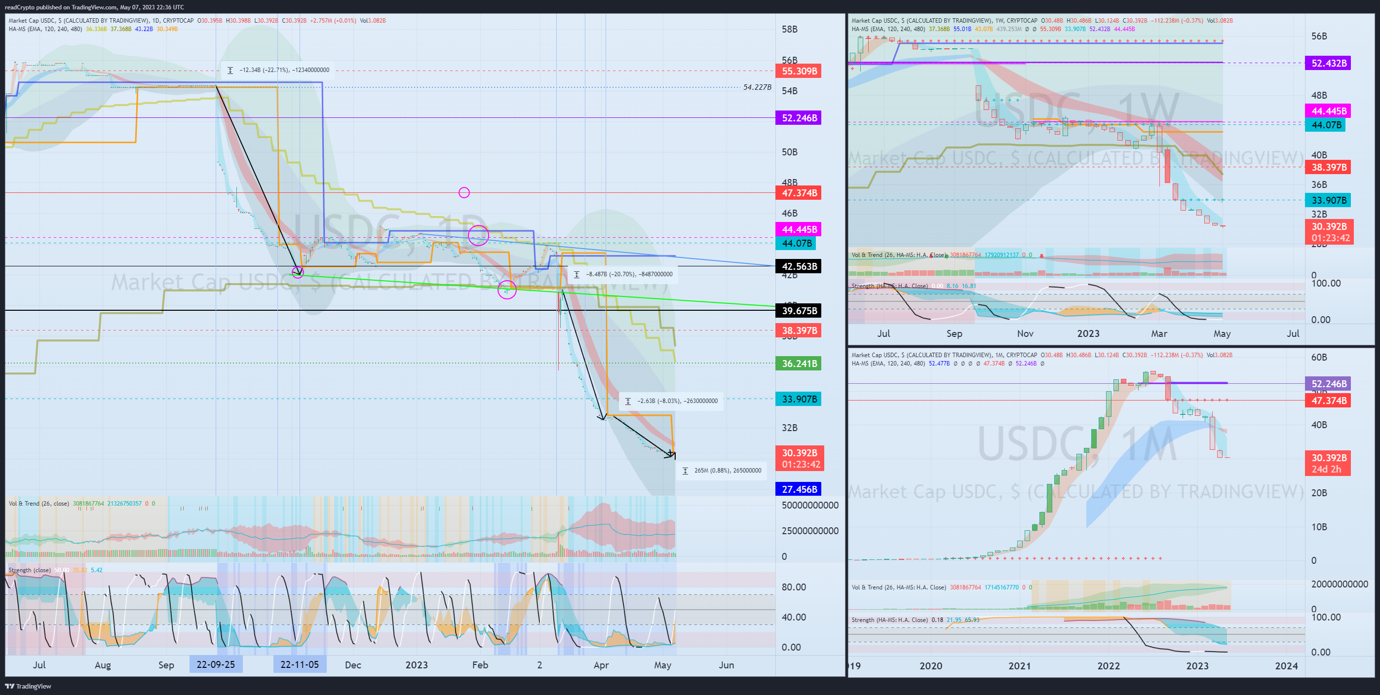The image size is (1380, 695).
Task: Click the Nov label on 1W time axis
Action: tap(1025, 333)
